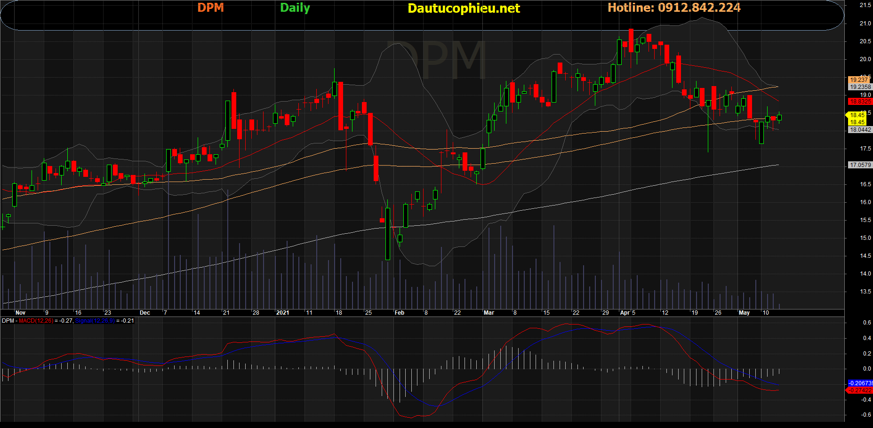Click the Apr date axis label
The height and width of the screenshot is (428, 873).
point(625,313)
